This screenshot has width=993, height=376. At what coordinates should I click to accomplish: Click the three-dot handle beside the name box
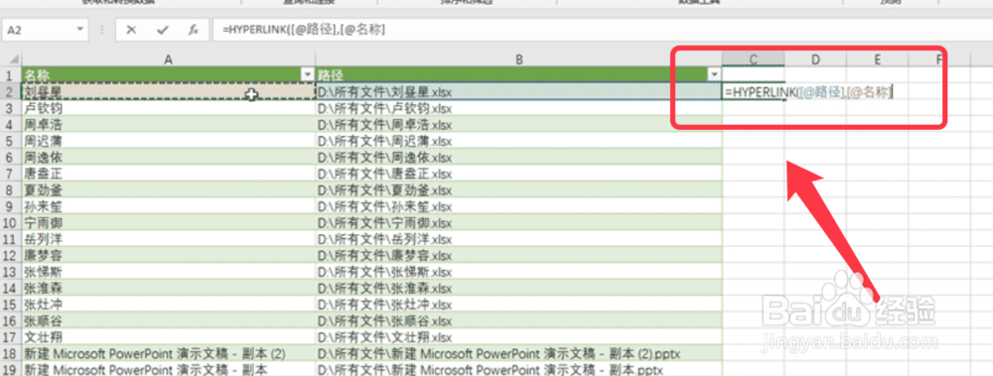click(102, 30)
